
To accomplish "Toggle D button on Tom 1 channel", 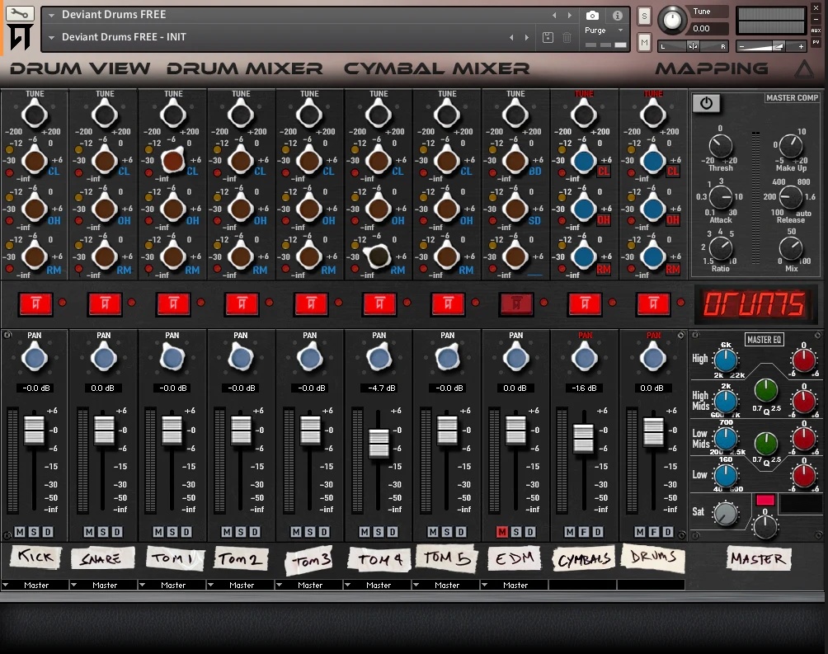I will (x=186, y=532).
